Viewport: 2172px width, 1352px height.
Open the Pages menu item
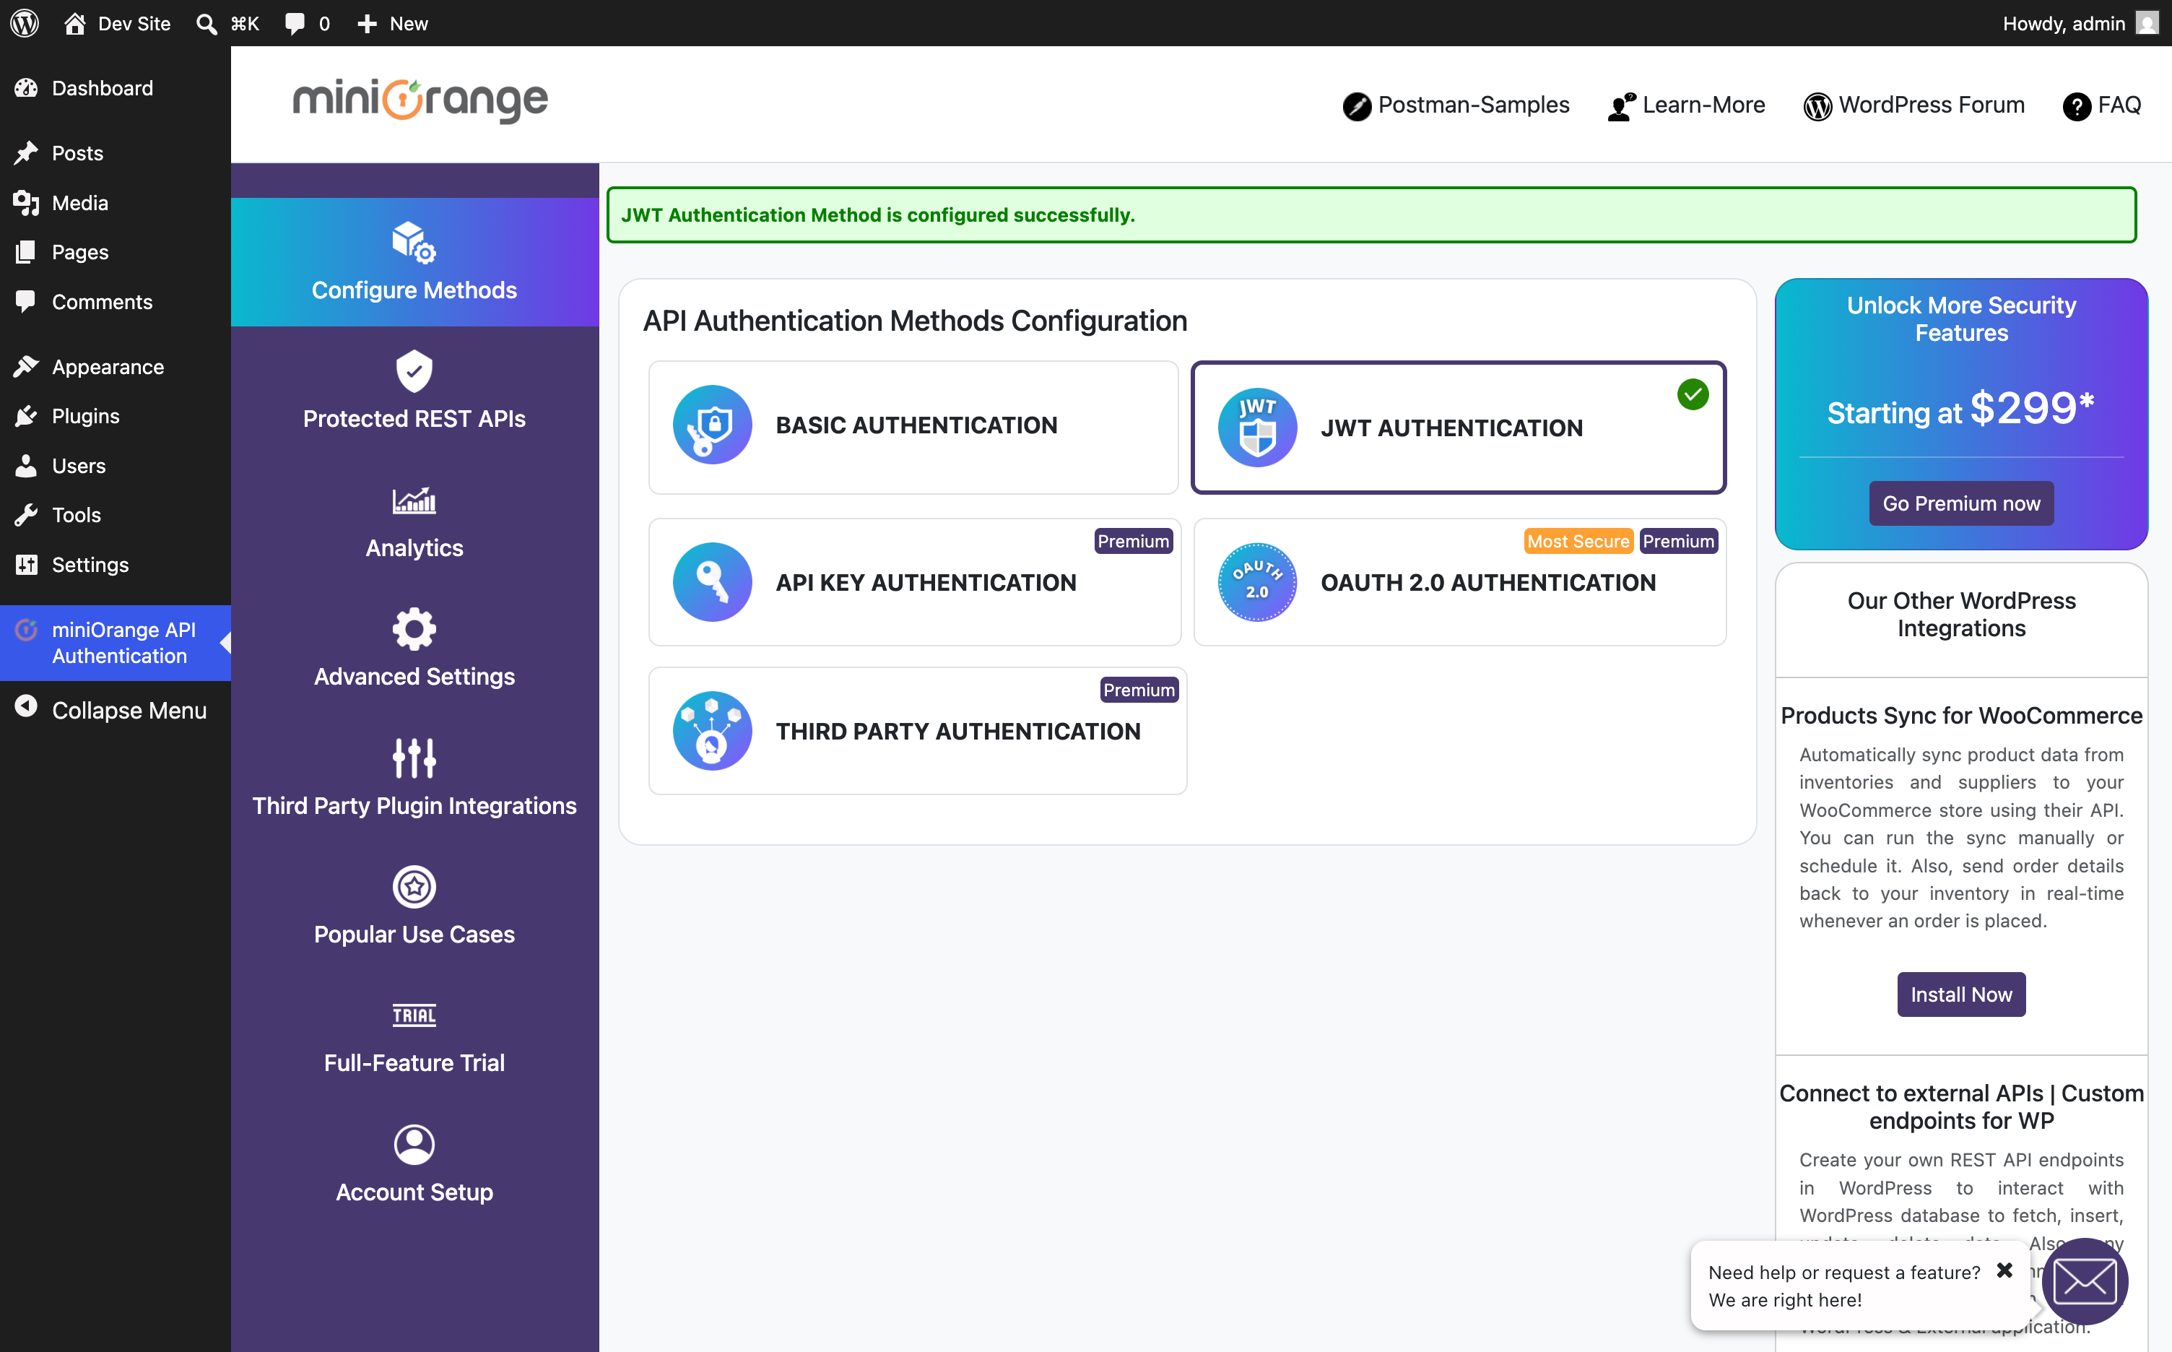tap(116, 252)
